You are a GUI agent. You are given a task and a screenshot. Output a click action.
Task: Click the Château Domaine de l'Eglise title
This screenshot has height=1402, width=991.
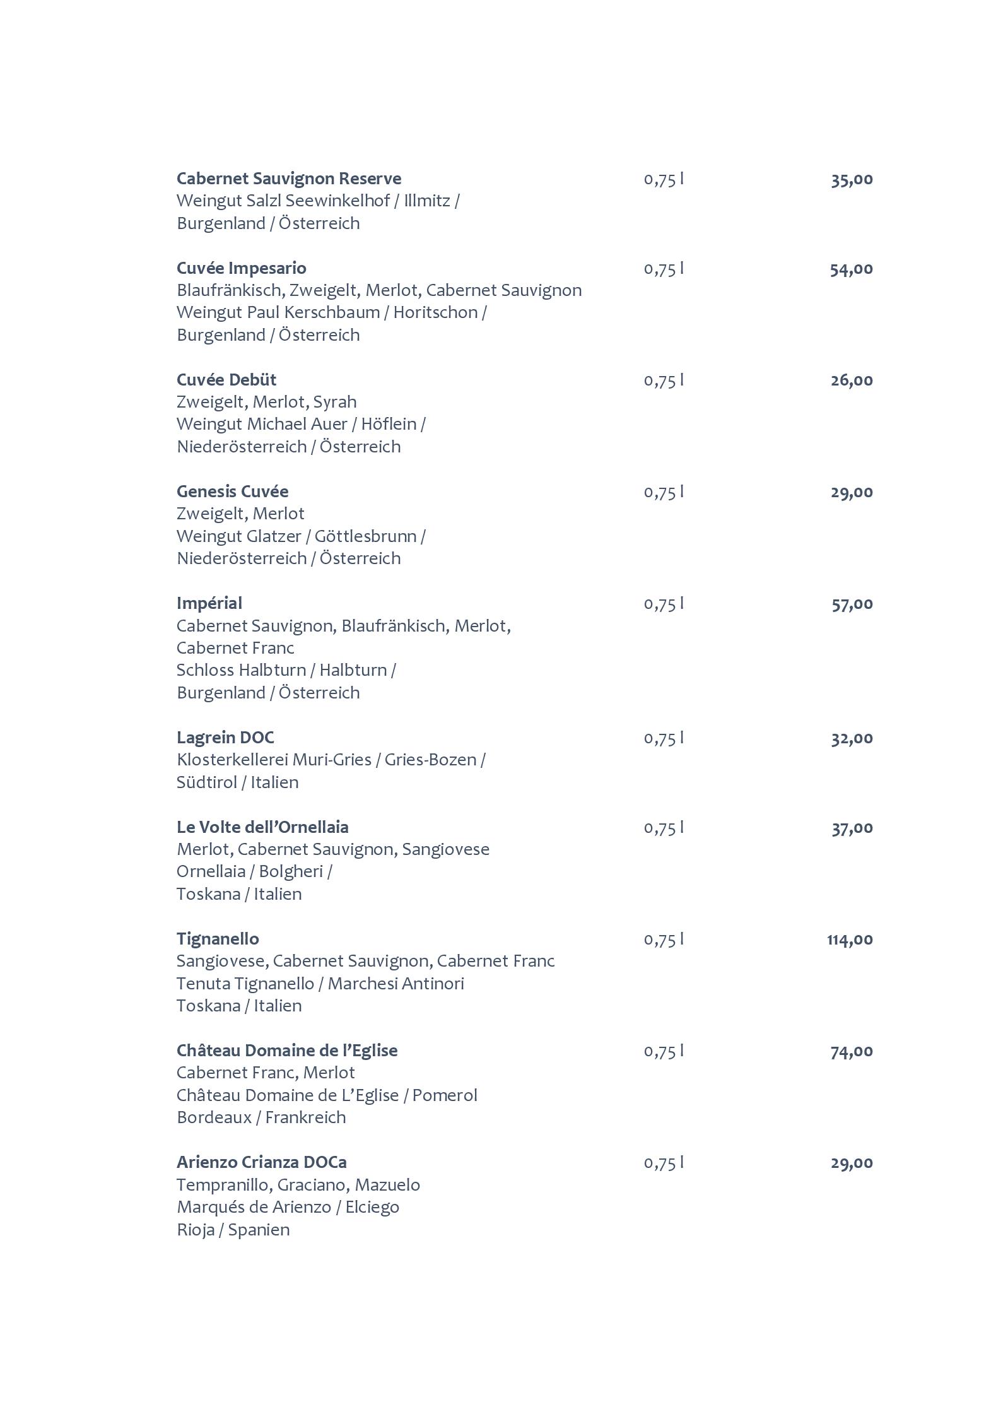287,1051
